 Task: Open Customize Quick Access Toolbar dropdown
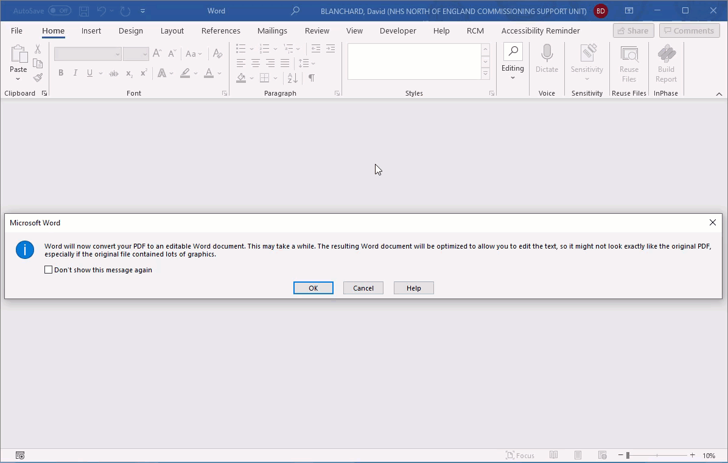point(142,11)
